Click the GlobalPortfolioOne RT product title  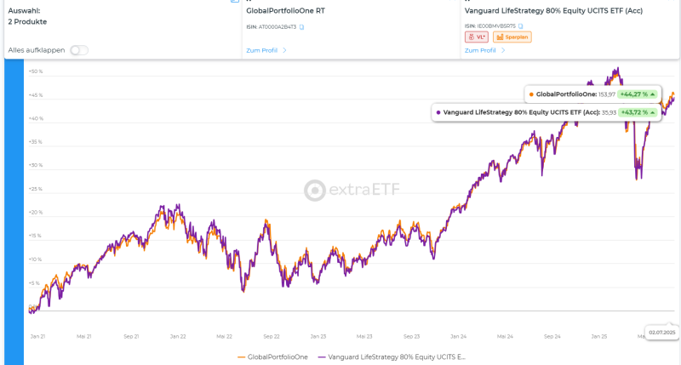tap(284, 10)
